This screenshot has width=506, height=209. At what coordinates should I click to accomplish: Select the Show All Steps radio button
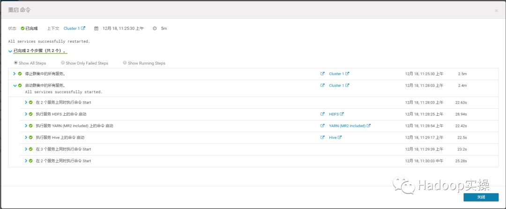tap(16, 63)
